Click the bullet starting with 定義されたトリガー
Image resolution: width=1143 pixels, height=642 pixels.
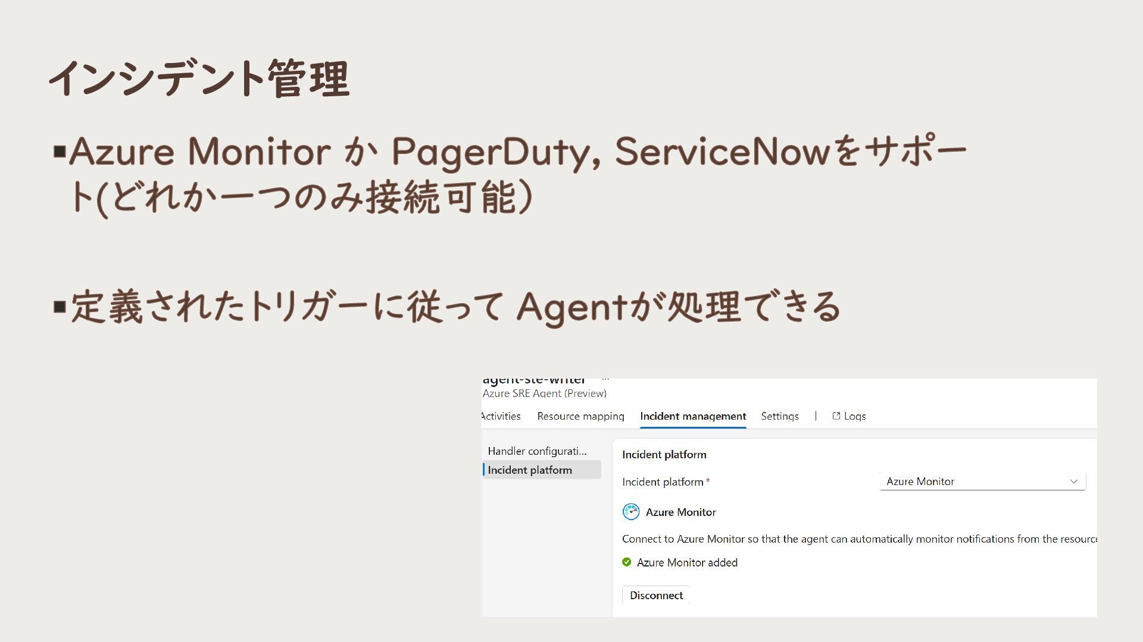click(x=448, y=307)
